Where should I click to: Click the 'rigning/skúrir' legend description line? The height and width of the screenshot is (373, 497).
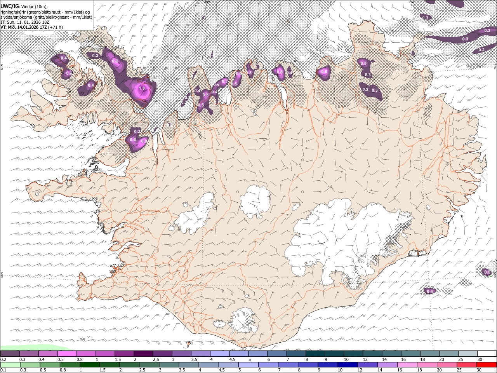point(45,12)
